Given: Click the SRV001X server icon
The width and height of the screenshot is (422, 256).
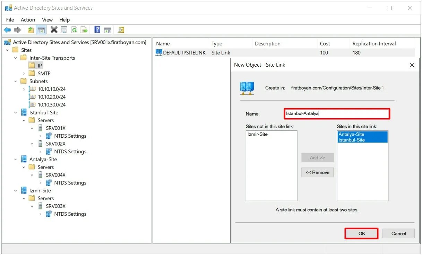Looking at the screenshot, I should [x=41, y=128].
